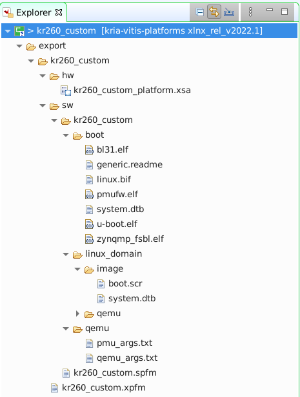The height and width of the screenshot is (397, 300).
Task: Select the u-boot.elf file icon
Action: [x=89, y=224]
